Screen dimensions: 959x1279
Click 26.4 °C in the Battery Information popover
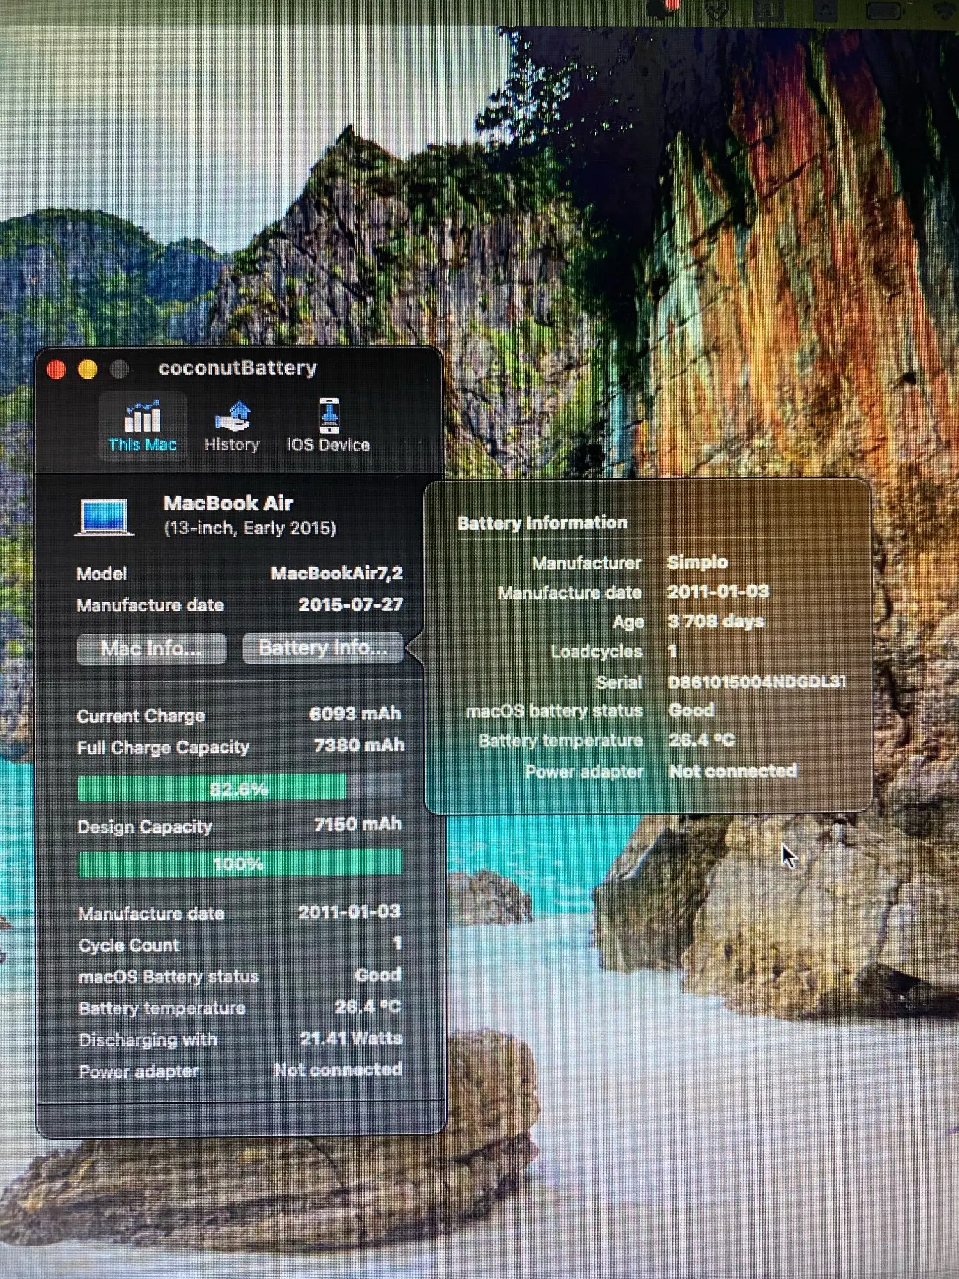(x=701, y=740)
